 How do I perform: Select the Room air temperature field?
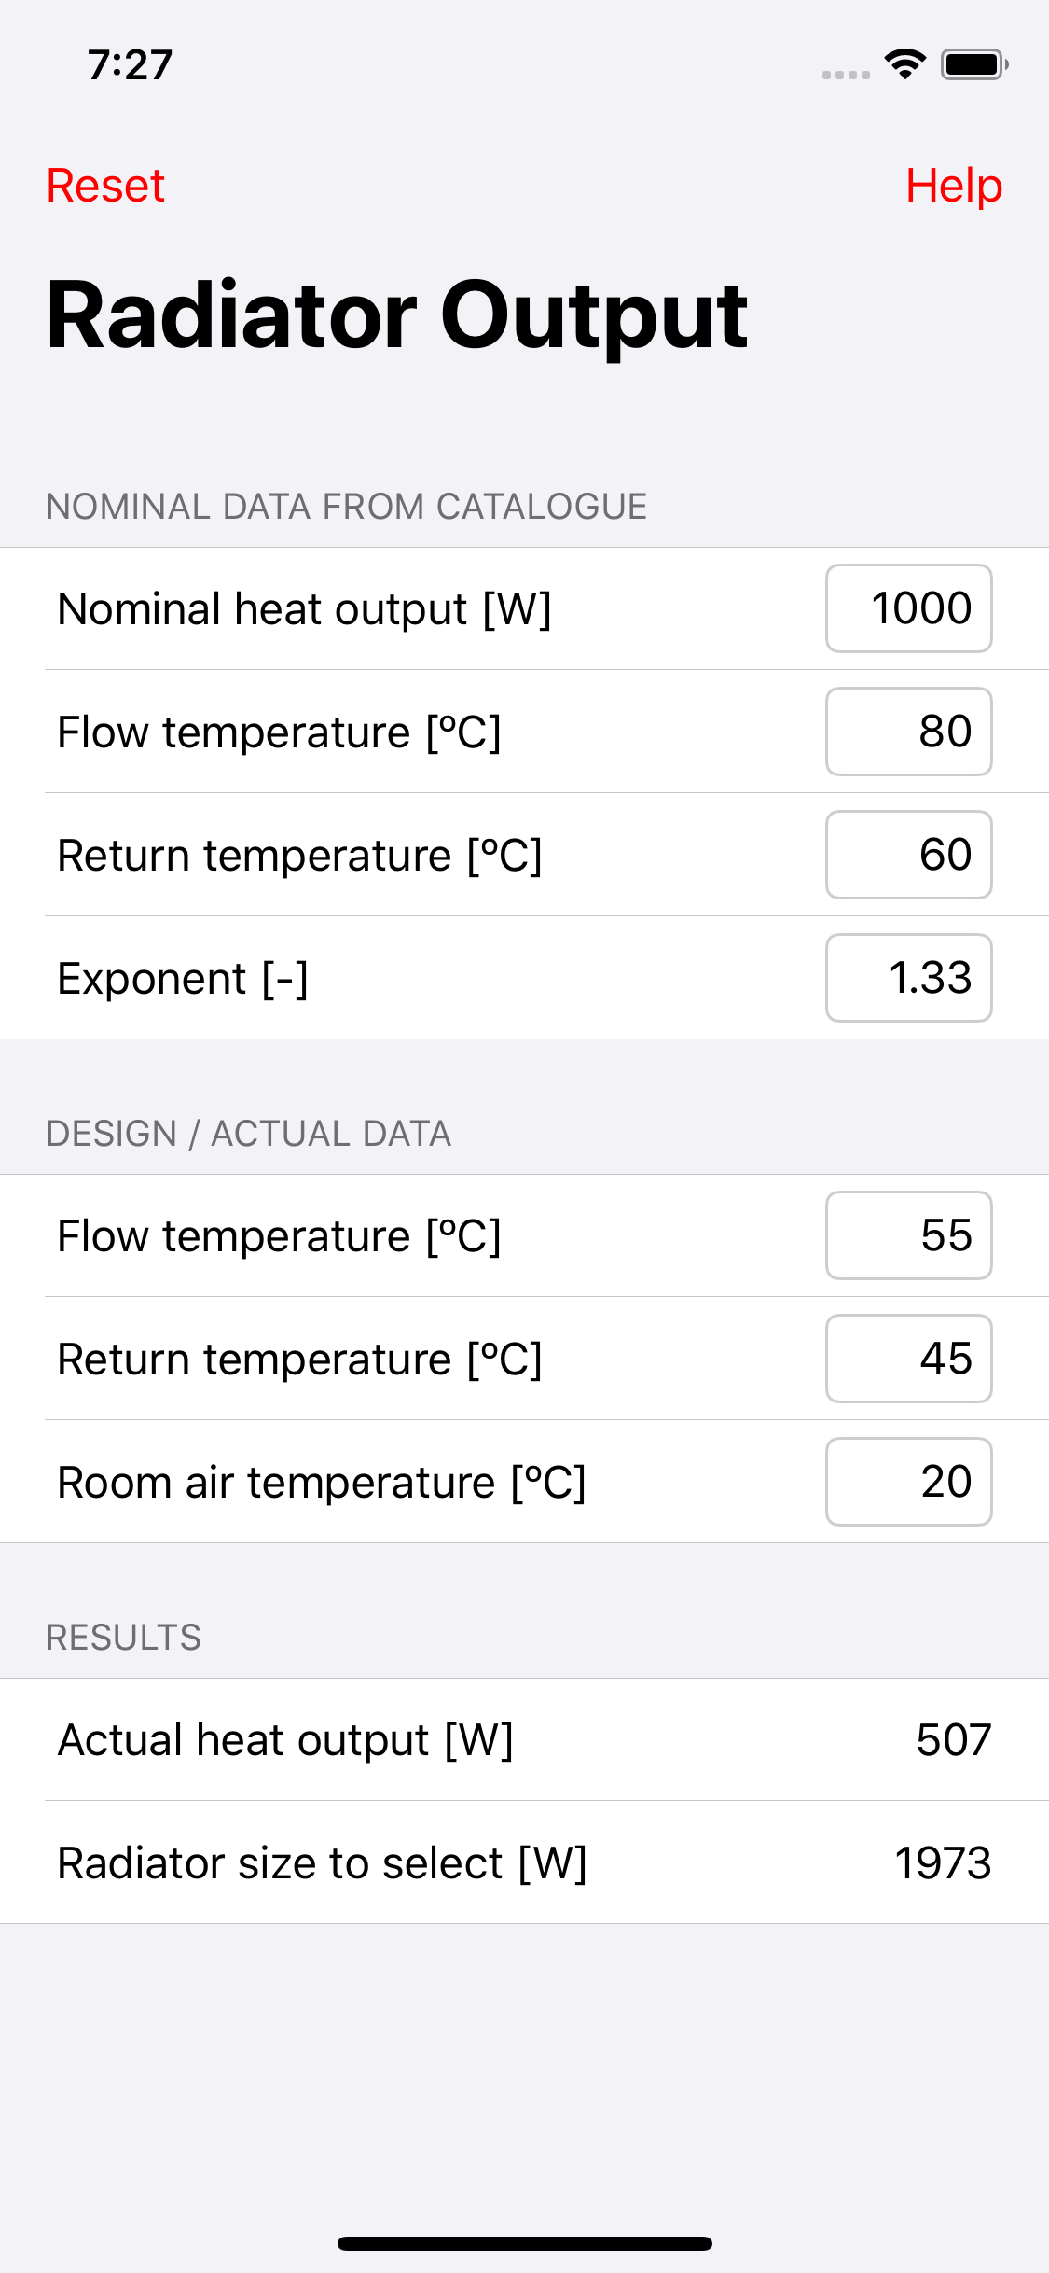pos(908,1482)
